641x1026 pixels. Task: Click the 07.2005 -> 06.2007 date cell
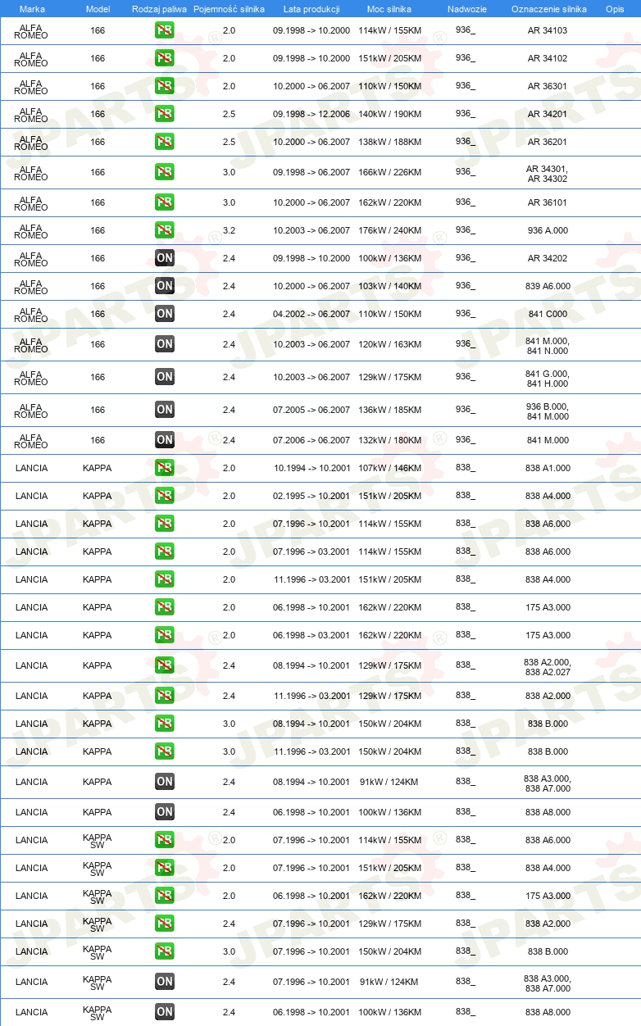pos(311,411)
